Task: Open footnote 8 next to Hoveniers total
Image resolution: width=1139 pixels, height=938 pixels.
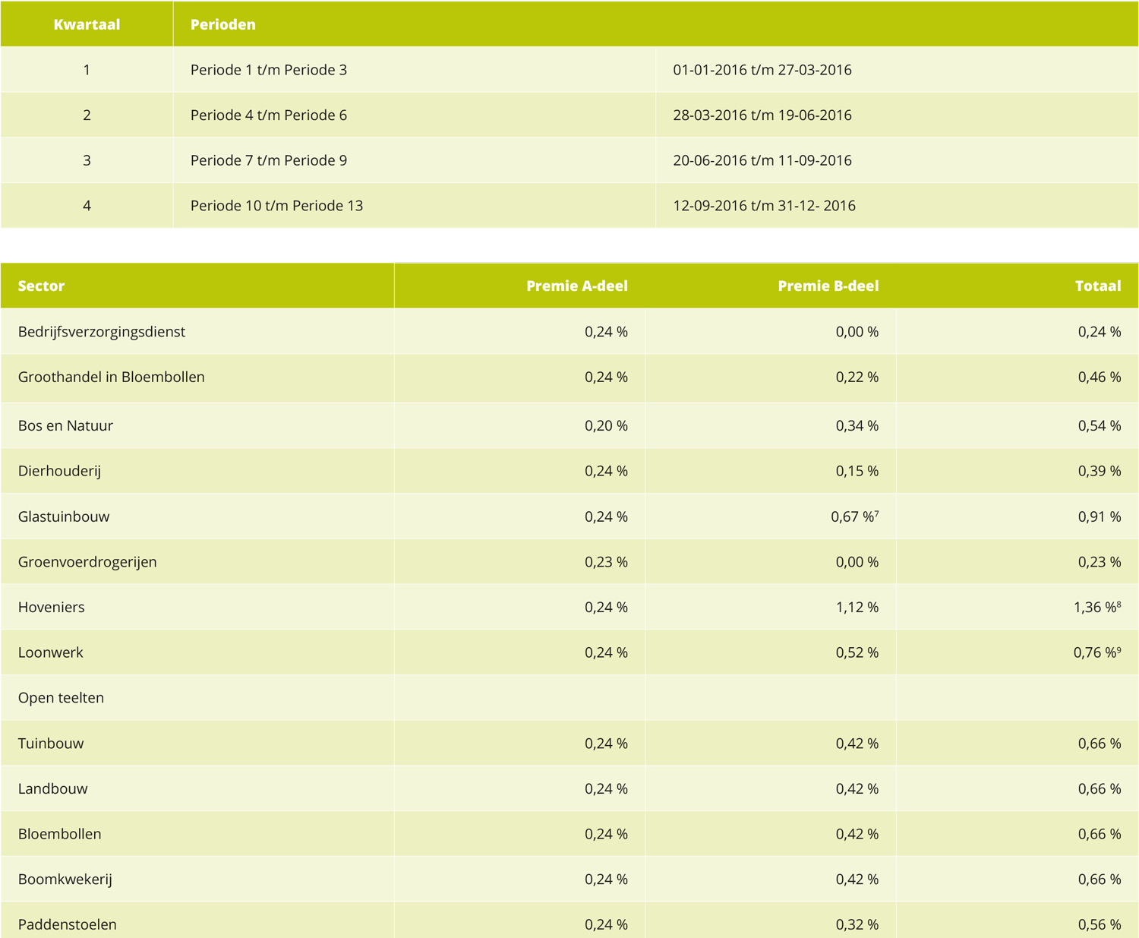Action: (x=1118, y=604)
